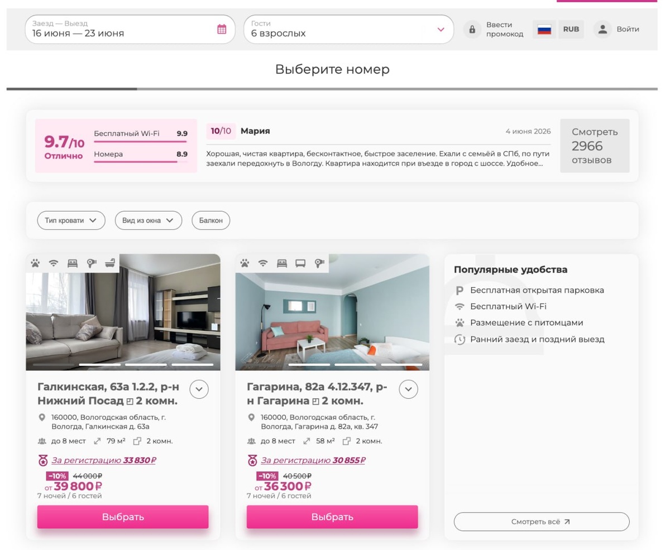The height and width of the screenshot is (550, 670).
Task: Open За регистрацию 33 830 ₽ link
Action: point(104,461)
